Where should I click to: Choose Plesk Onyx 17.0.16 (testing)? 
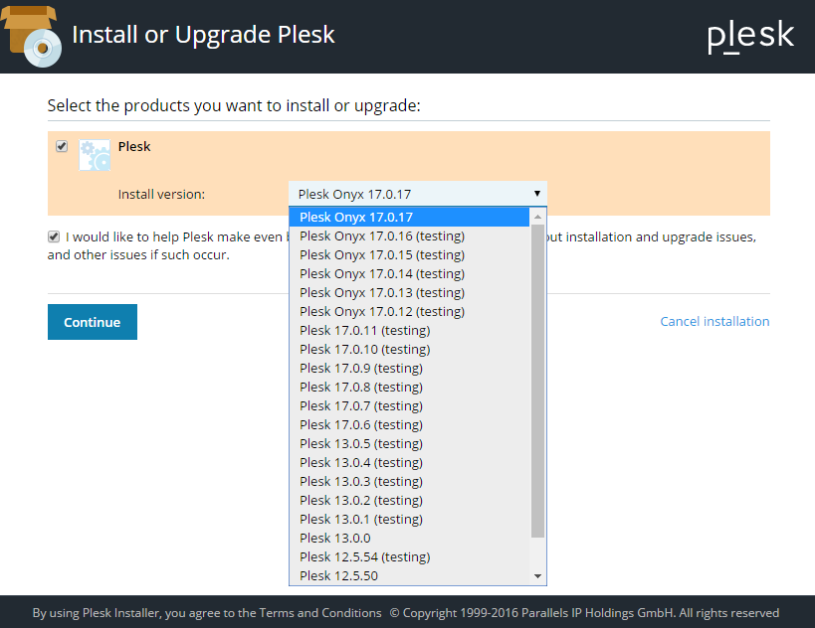[382, 235]
